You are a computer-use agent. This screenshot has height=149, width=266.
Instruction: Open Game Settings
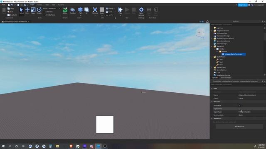(141, 12)
